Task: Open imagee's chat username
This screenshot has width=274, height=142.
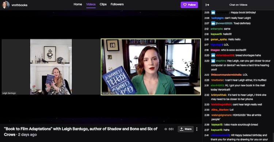Action: point(215,50)
